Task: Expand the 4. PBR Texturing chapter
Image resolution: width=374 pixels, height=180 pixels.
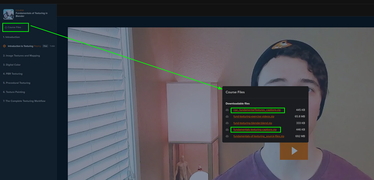Action: [13, 74]
